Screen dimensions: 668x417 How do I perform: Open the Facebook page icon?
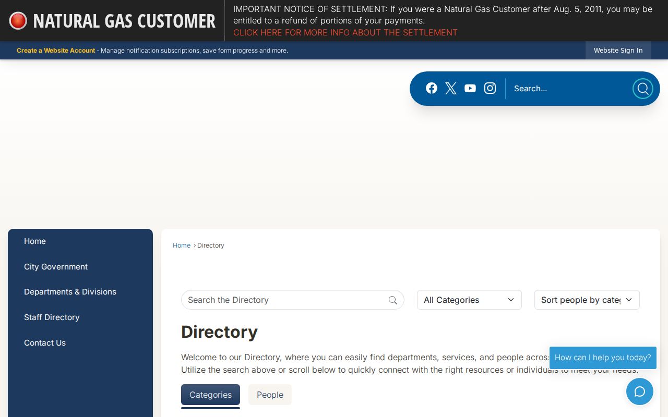[432, 88]
